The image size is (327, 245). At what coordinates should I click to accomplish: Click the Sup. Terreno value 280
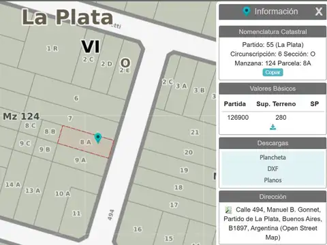pos(281,117)
